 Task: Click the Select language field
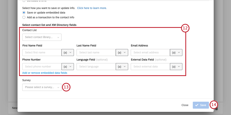point(96,67)
